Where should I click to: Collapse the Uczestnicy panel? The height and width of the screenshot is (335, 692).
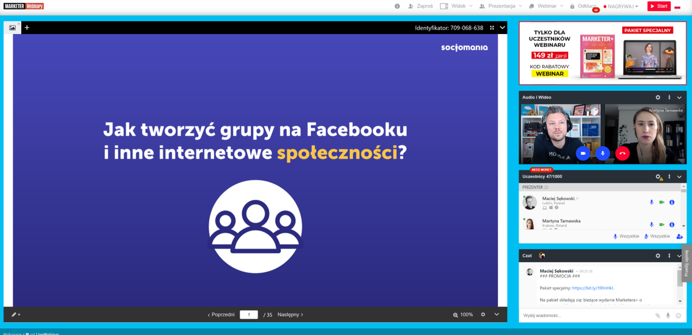[679, 177]
